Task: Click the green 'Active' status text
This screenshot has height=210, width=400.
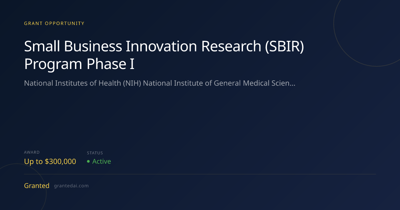Action: pyautogui.click(x=102, y=162)
